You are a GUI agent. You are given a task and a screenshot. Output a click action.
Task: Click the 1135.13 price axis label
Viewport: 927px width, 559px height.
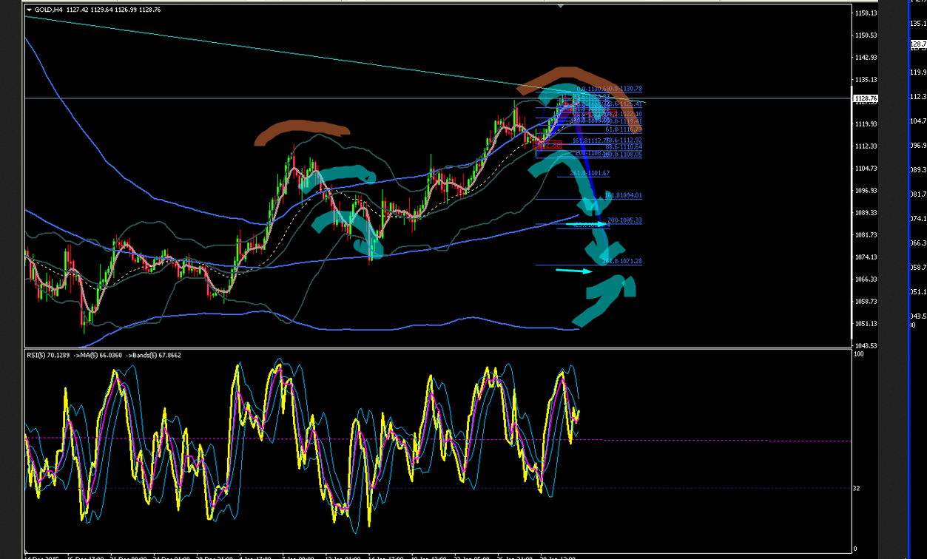[x=866, y=80]
